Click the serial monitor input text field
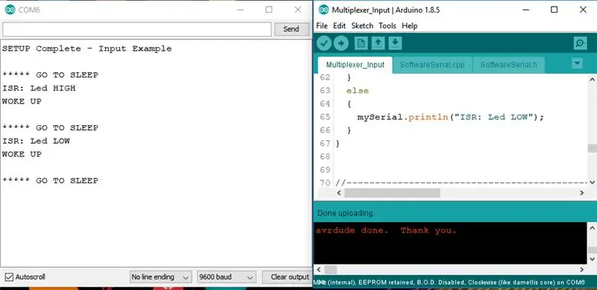597x290 pixels. click(137, 29)
